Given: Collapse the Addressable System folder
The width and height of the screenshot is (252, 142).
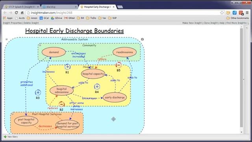Looking at the screenshot, I should (7, 39).
